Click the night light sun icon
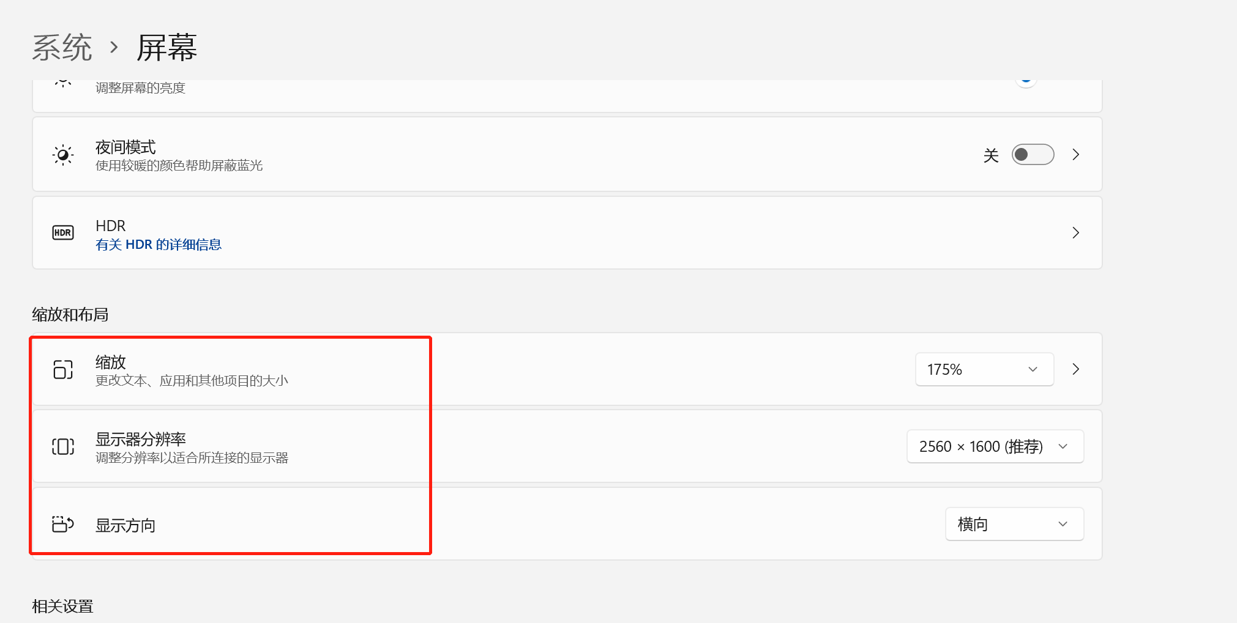The width and height of the screenshot is (1237, 623). pyautogui.click(x=63, y=155)
